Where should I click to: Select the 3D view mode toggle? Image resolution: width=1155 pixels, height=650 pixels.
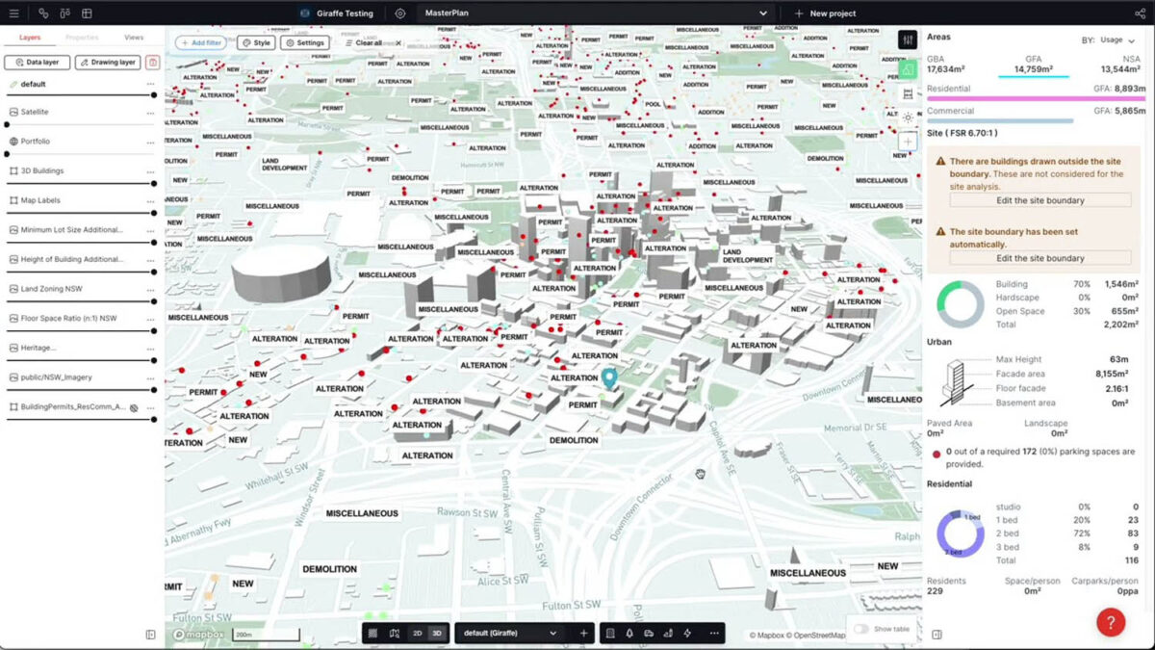[x=436, y=634]
